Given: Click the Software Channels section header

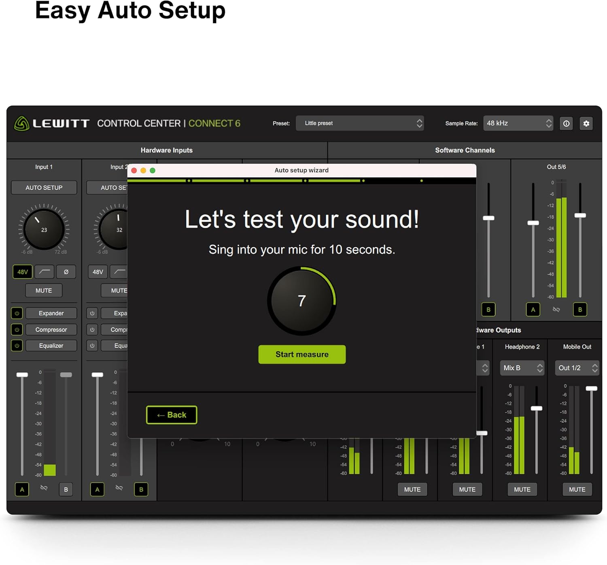Looking at the screenshot, I should (x=465, y=150).
